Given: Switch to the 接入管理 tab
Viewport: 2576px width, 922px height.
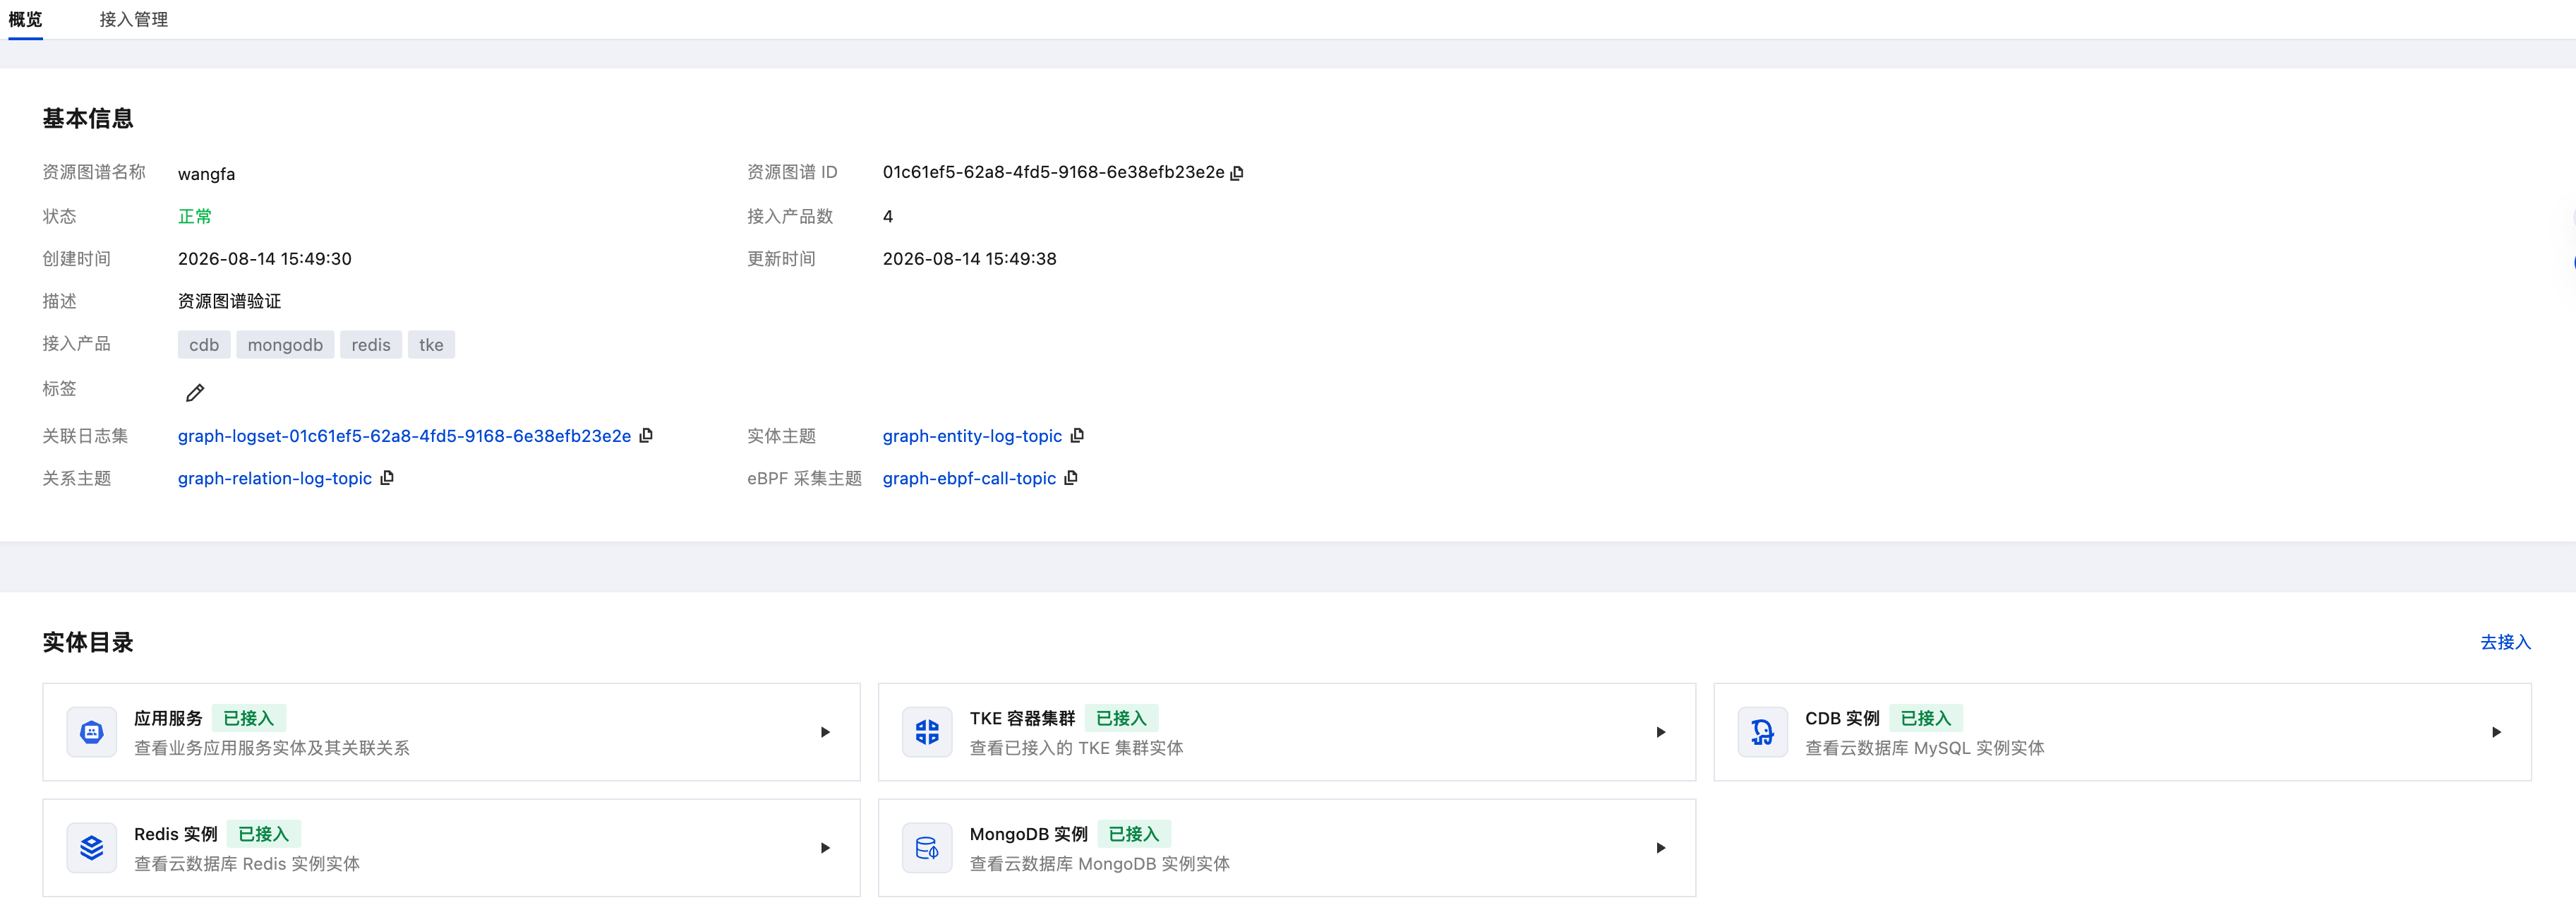Looking at the screenshot, I should click(x=134, y=20).
